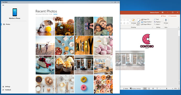
Task: Click the Martina's Phone device icon
Action: point(15,12)
